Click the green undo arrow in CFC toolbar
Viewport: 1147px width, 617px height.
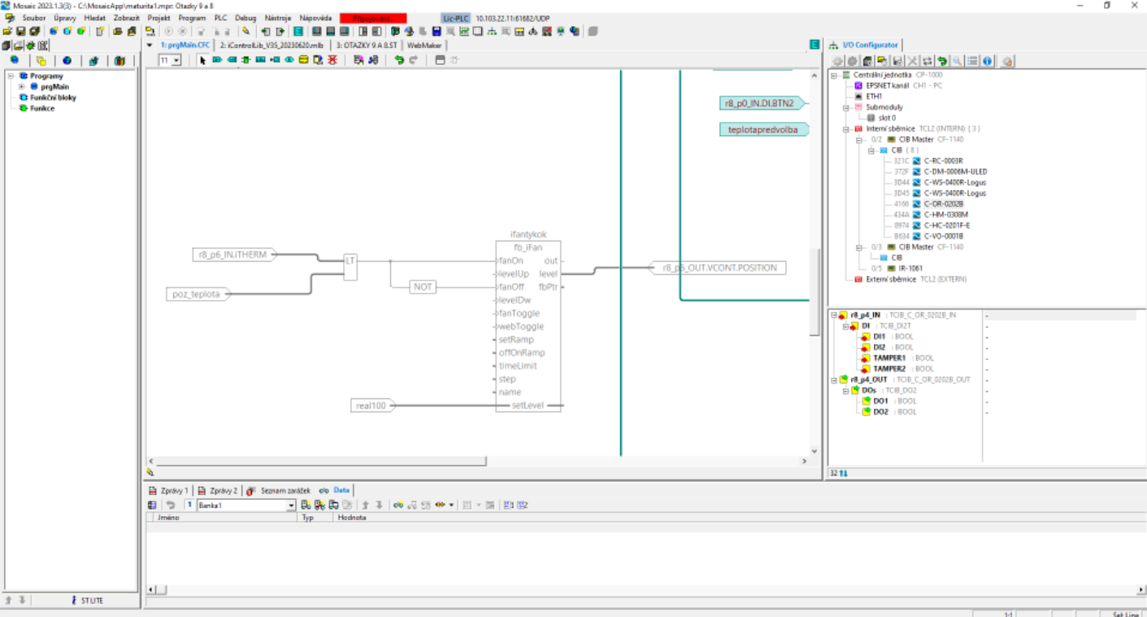399,60
